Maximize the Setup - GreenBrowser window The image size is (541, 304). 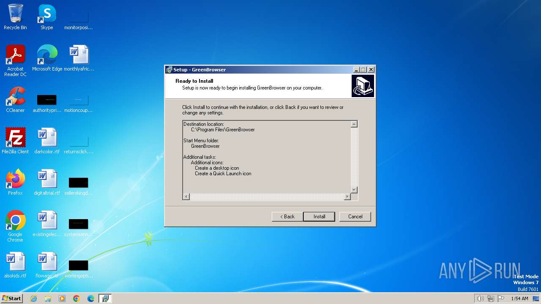(x=363, y=70)
